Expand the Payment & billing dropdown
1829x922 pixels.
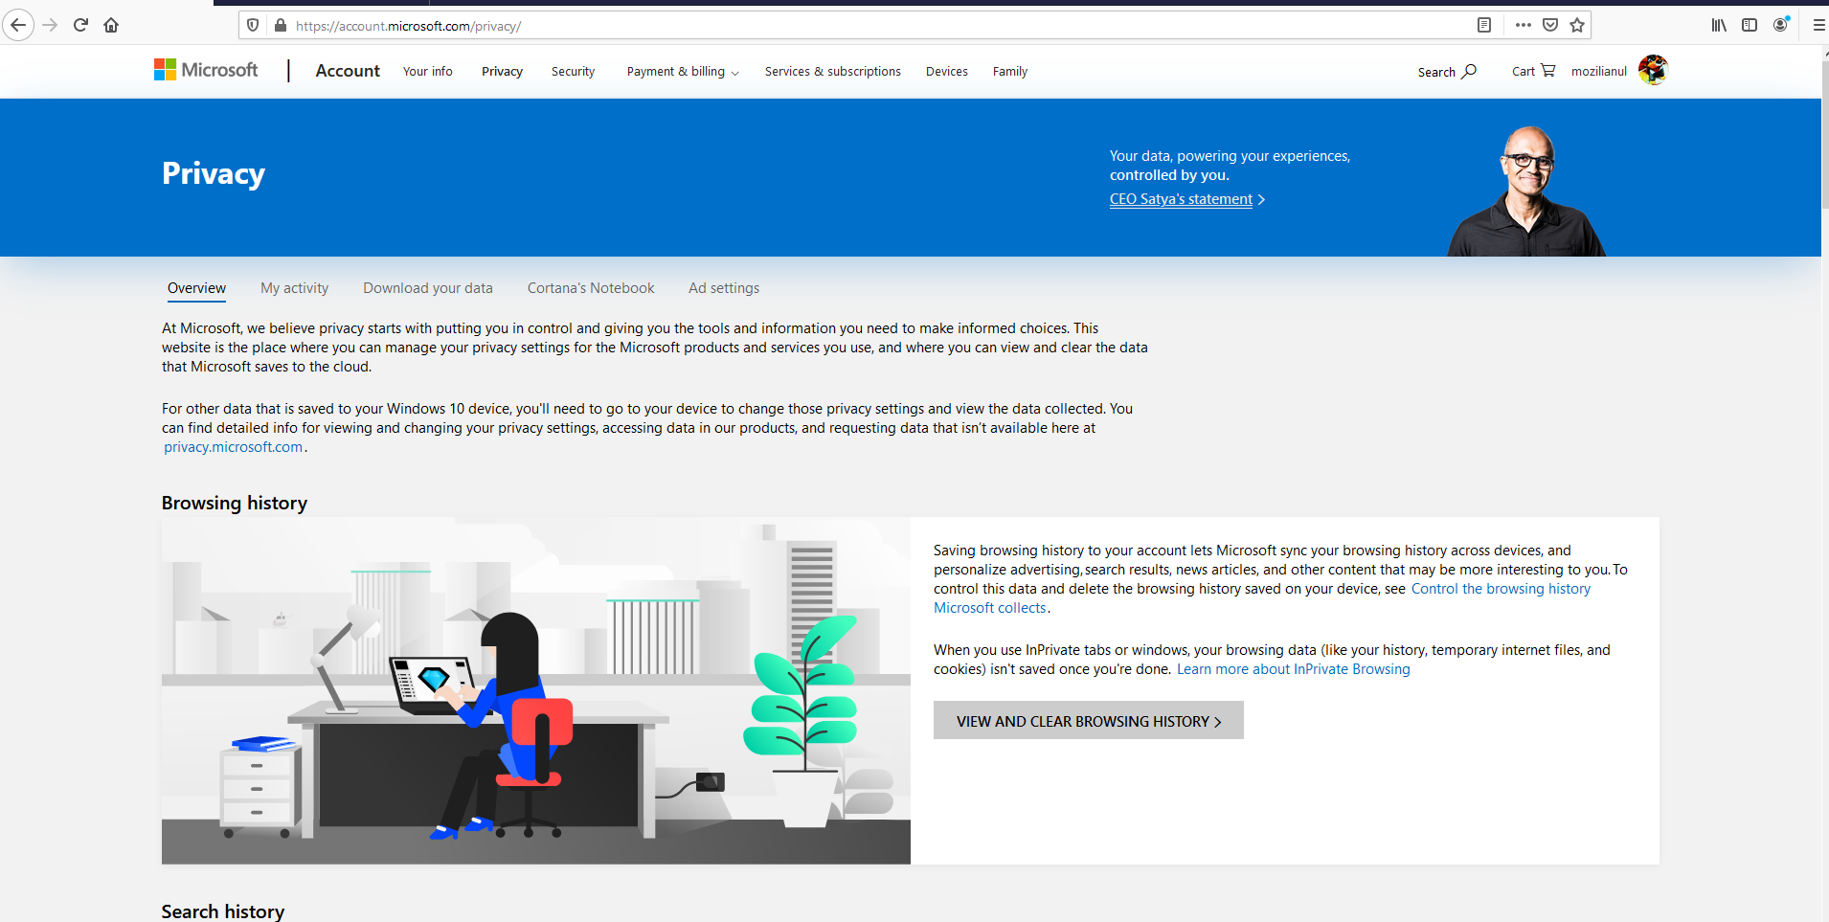pos(681,71)
